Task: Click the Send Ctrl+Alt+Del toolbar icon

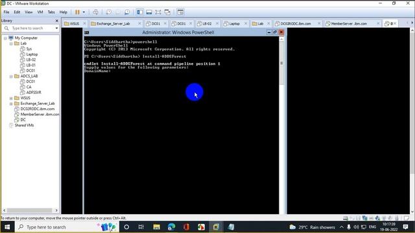Action: point(95,12)
